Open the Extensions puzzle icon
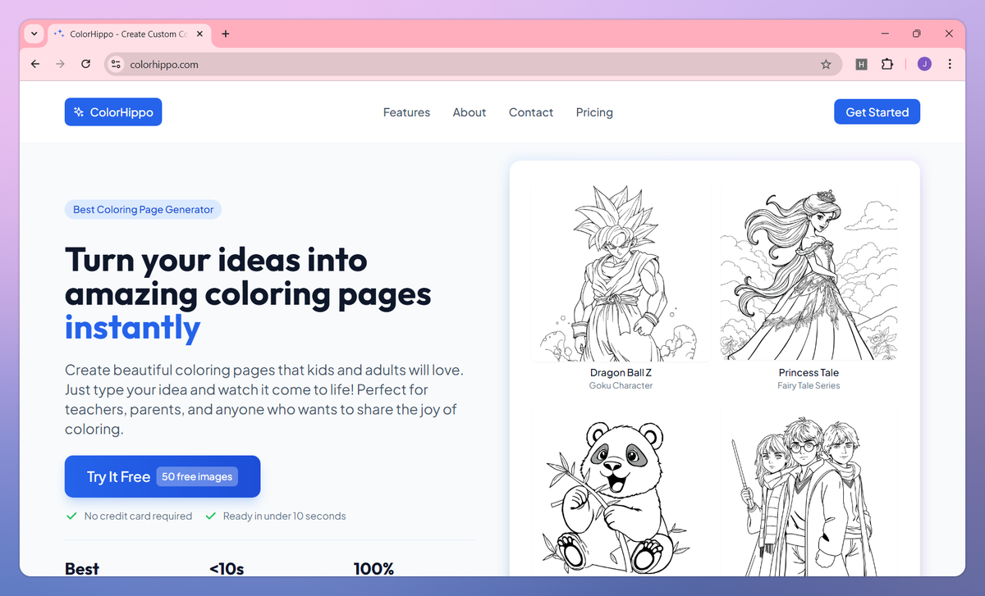The width and height of the screenshot is (985, 596). pos(887,64)
